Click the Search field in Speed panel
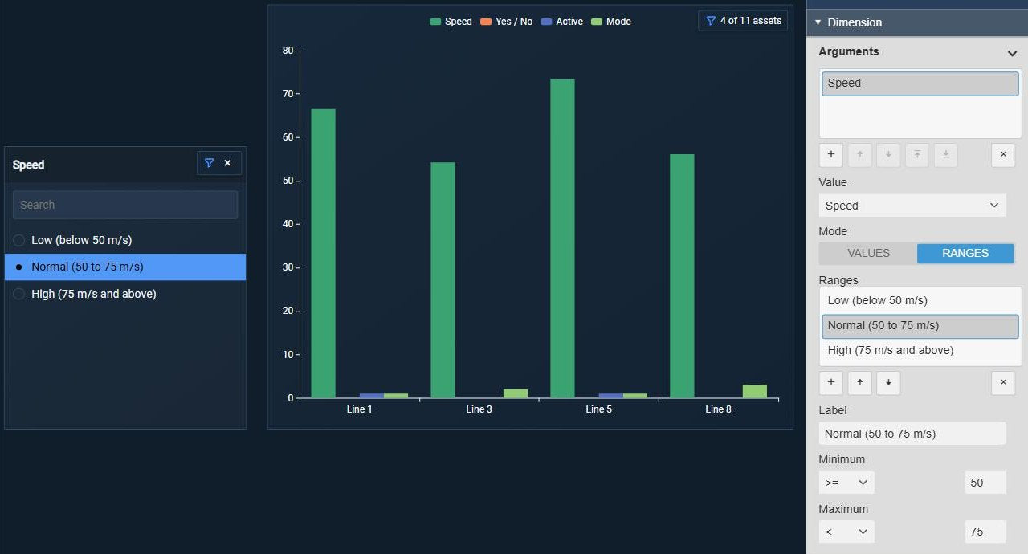 click(x=125, y=205)
